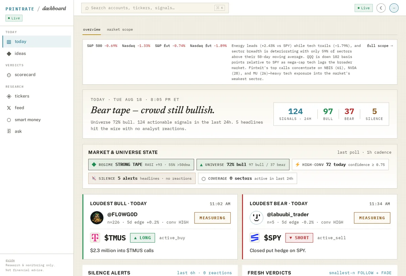The width and height of the screenshot is (406, 276).
Task: Open the ask page
Action: tap(37, 131)
